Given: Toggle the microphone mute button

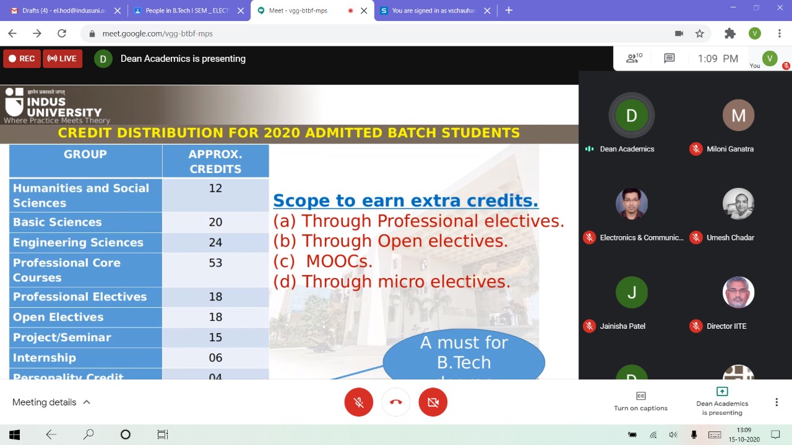Looking at the screenshot, I should 359,402.
